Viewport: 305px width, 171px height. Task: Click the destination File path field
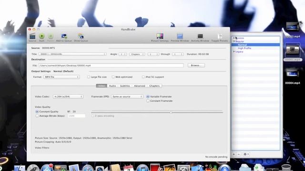point(111,66)
